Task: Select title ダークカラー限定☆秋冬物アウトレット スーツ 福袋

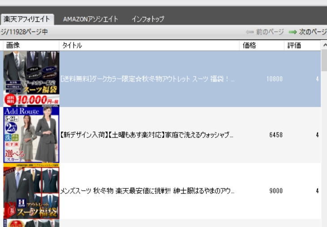Action: [x=147, y=79]
